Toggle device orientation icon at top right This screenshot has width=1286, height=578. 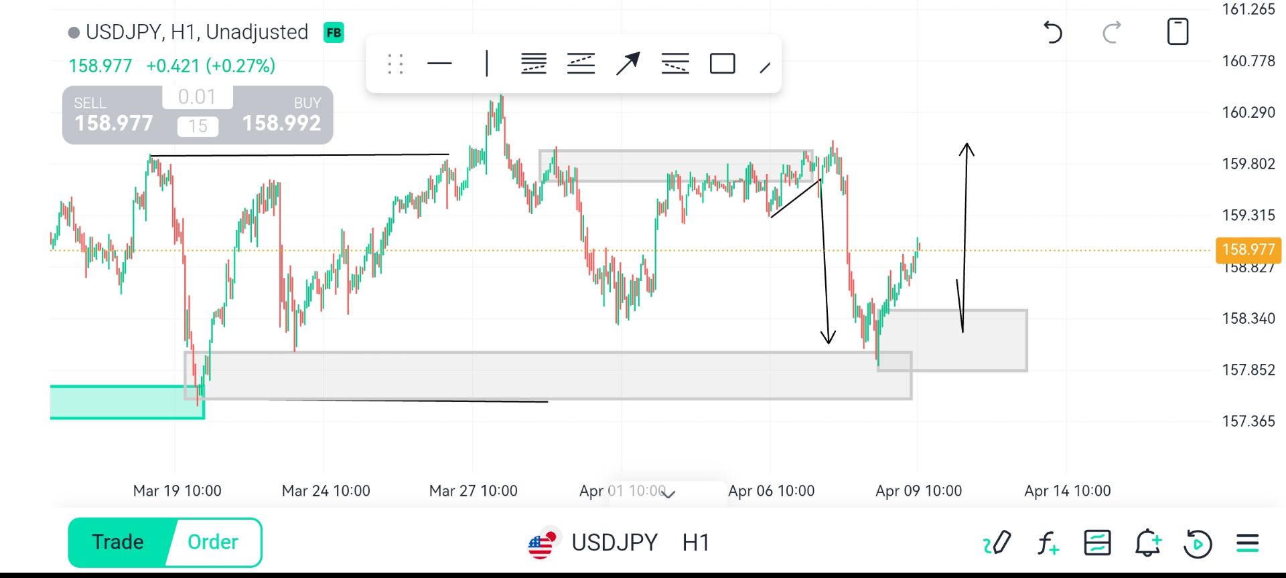point(1177,32)
